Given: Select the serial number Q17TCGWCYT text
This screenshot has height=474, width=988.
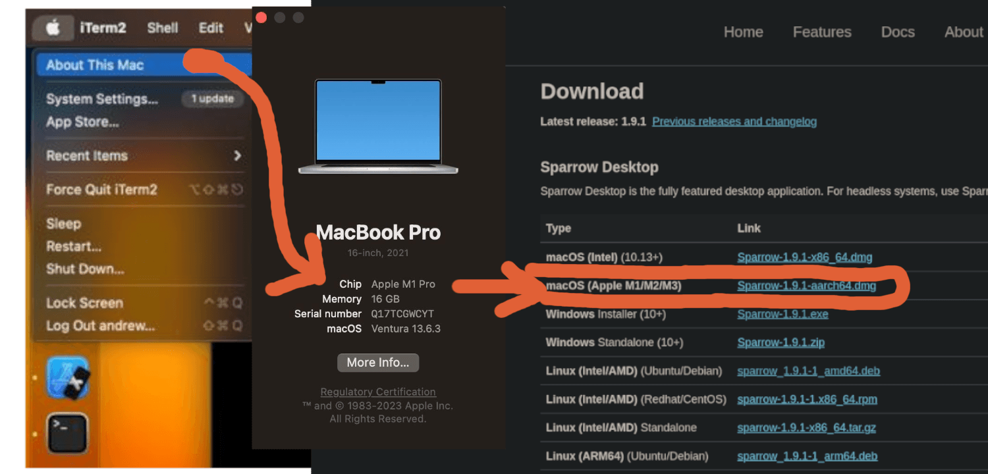Looking at the screenshot, I should coord(402,314).
